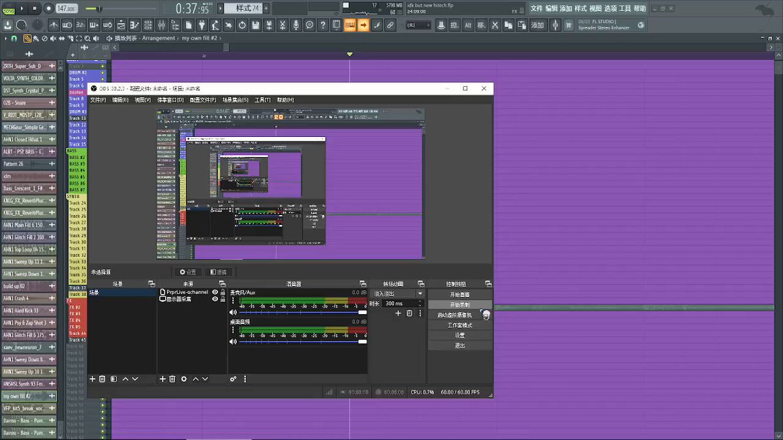Open the 文件 menu in FL Studio

coord(536,8)
